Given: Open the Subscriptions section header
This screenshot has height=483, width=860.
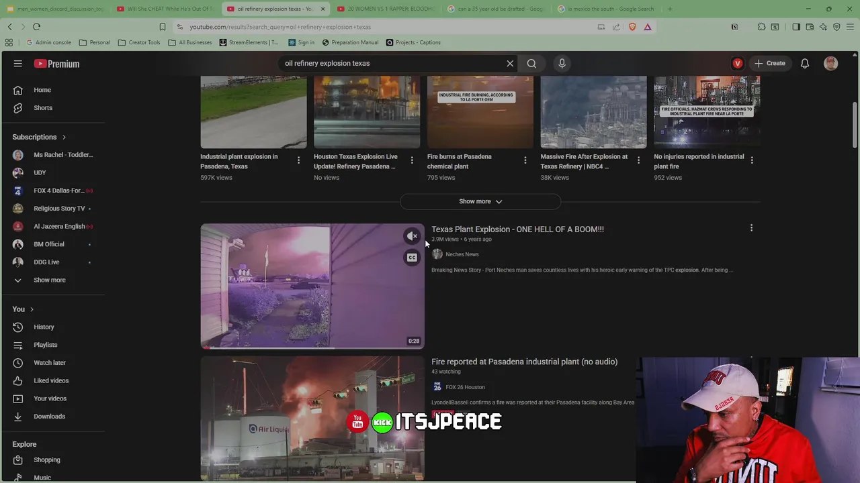Looking at the screenshot, I should [x=39, y=137].
